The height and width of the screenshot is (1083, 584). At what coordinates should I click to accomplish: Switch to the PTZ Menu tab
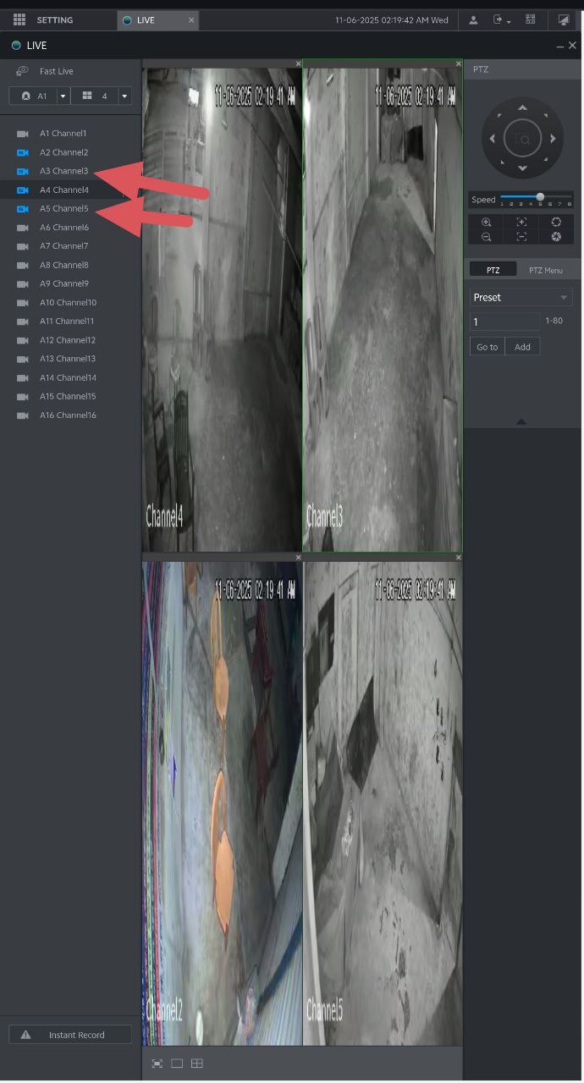tap(545, 270)
